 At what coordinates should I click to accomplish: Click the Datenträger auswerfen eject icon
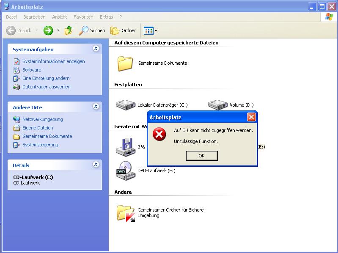[16, 87]
